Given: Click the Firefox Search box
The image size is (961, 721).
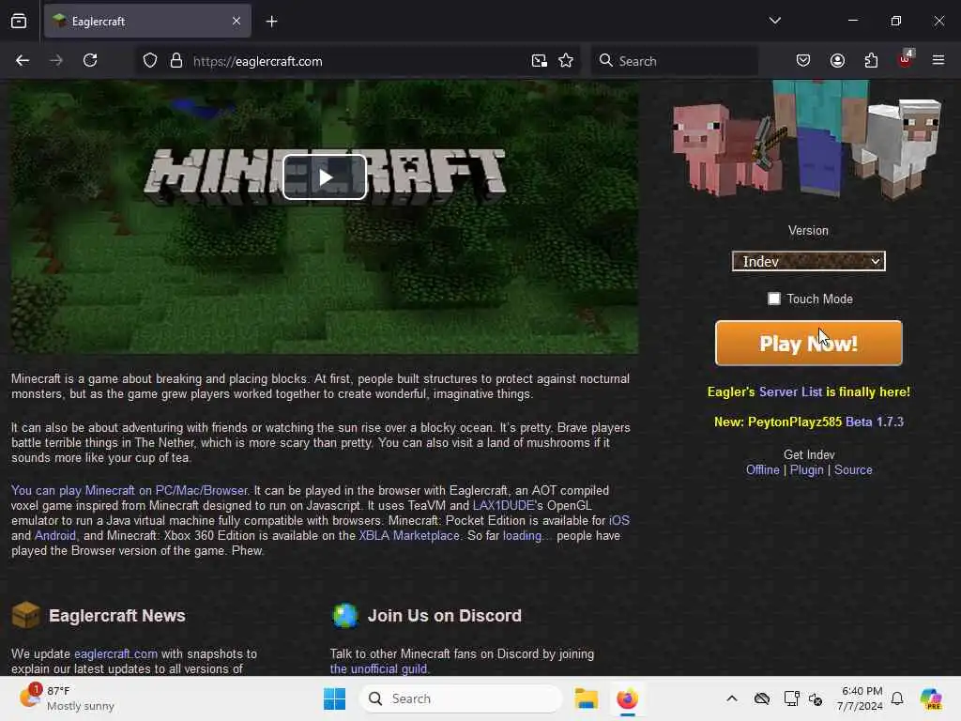Looking at the screenshot, I should point(674,61).
